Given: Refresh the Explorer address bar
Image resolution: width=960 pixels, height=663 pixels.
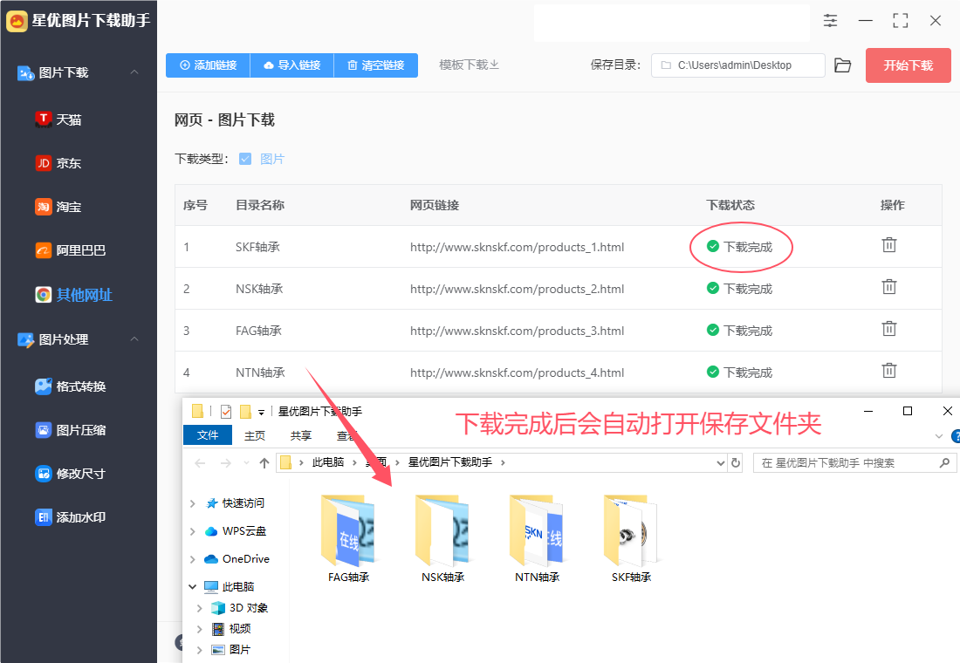Looking at the screenshot, I should [736, 463].
